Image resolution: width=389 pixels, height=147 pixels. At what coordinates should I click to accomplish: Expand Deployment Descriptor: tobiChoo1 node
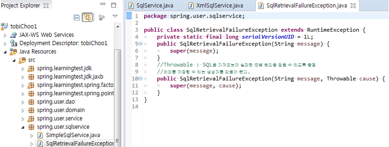click(5, 44)
